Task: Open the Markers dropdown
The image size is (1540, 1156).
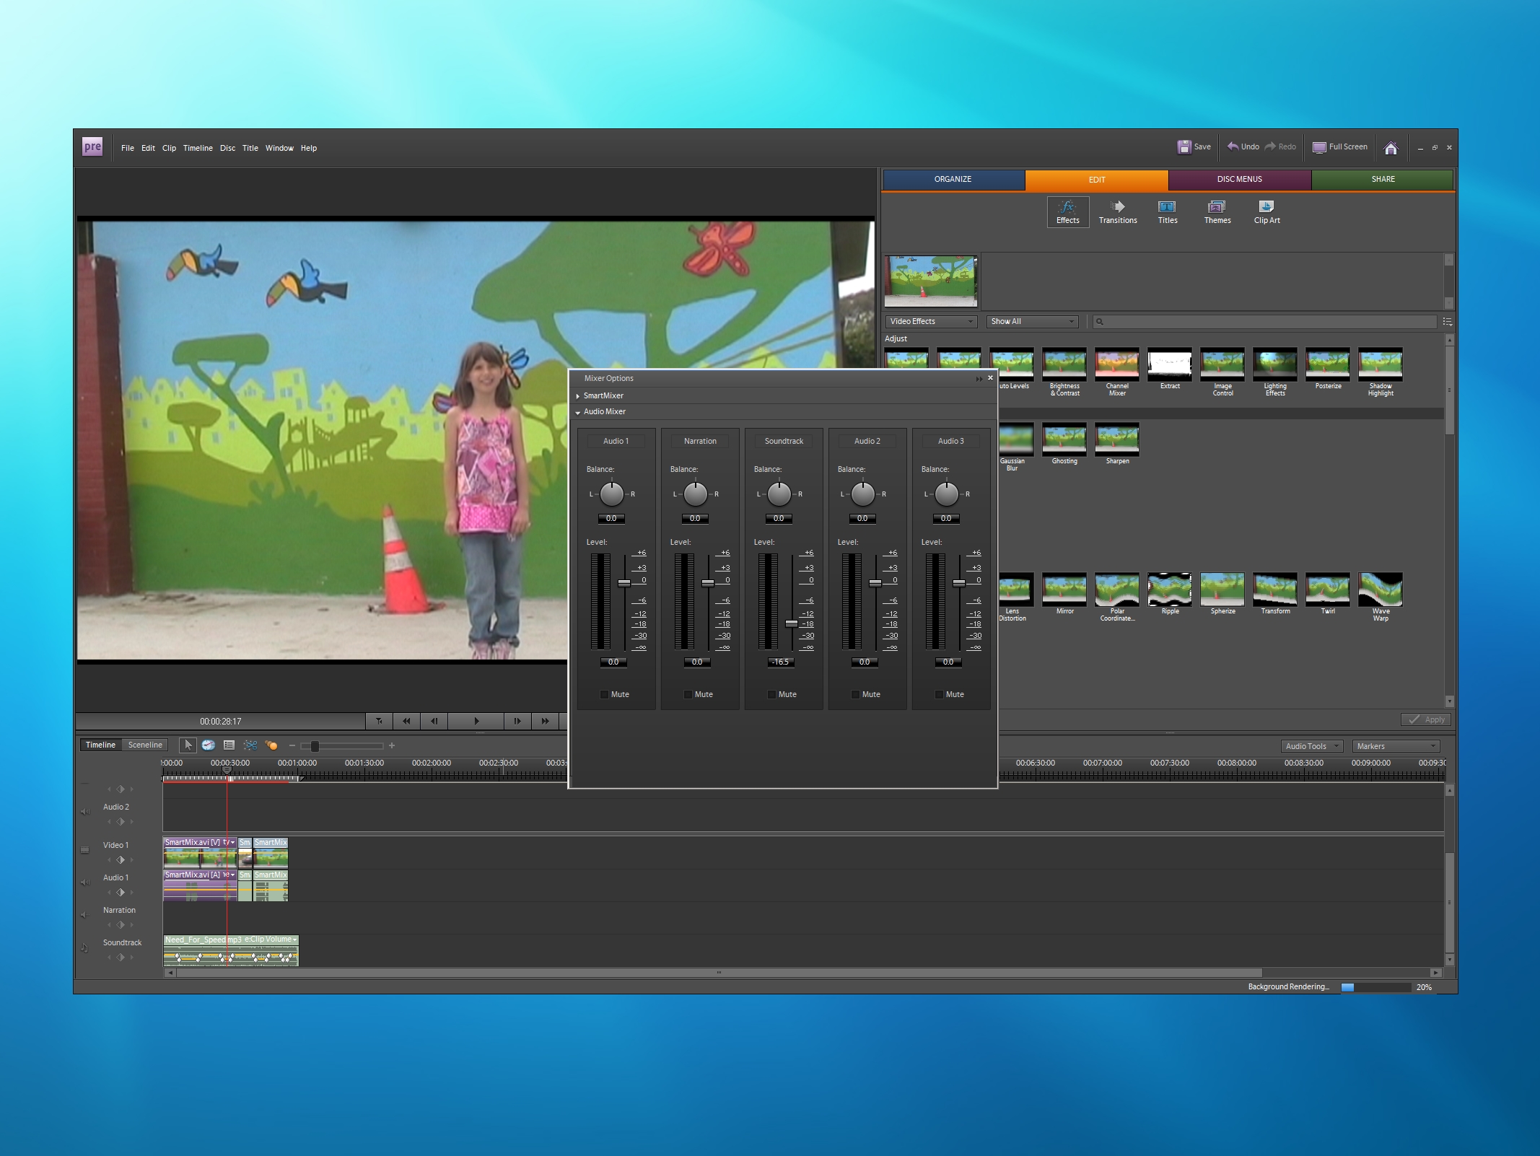Action: pyautogui.click(x=1396, y=746)
